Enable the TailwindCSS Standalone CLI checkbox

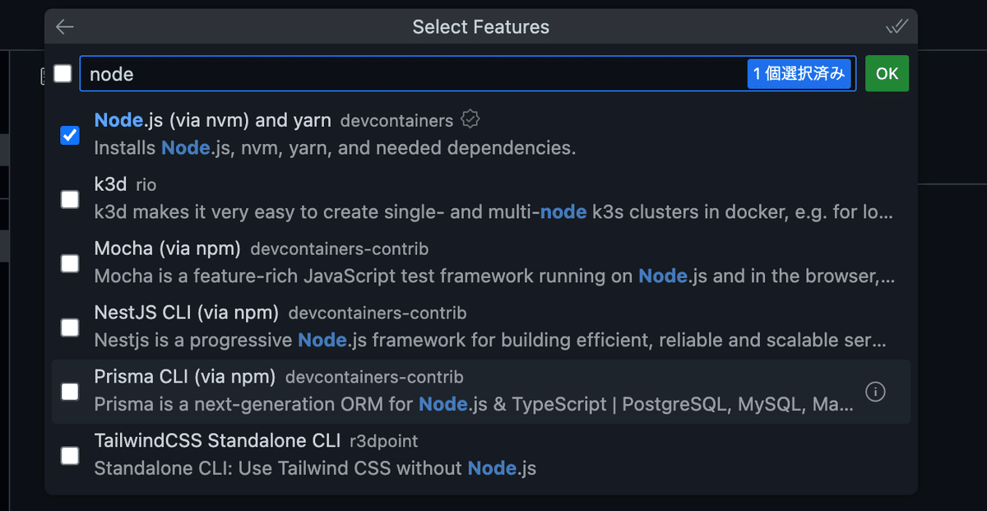click(70, 456)
